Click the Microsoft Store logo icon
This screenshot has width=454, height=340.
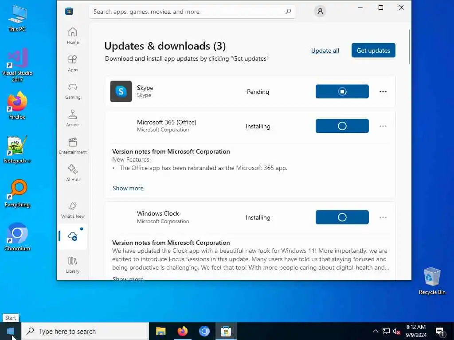click(x=69, y=12)
